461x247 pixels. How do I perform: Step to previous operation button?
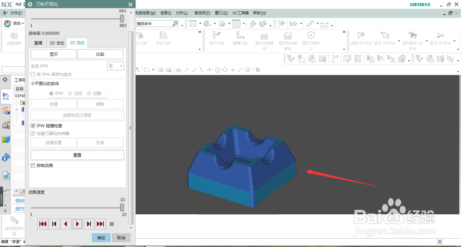pyautogui.click(x=54, y=224)
